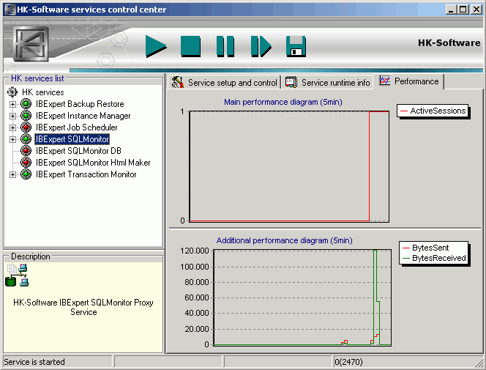Screen dimensions: 486x370
Task: Click the '120.000' axis label
Action: click(x=195, y=251)
